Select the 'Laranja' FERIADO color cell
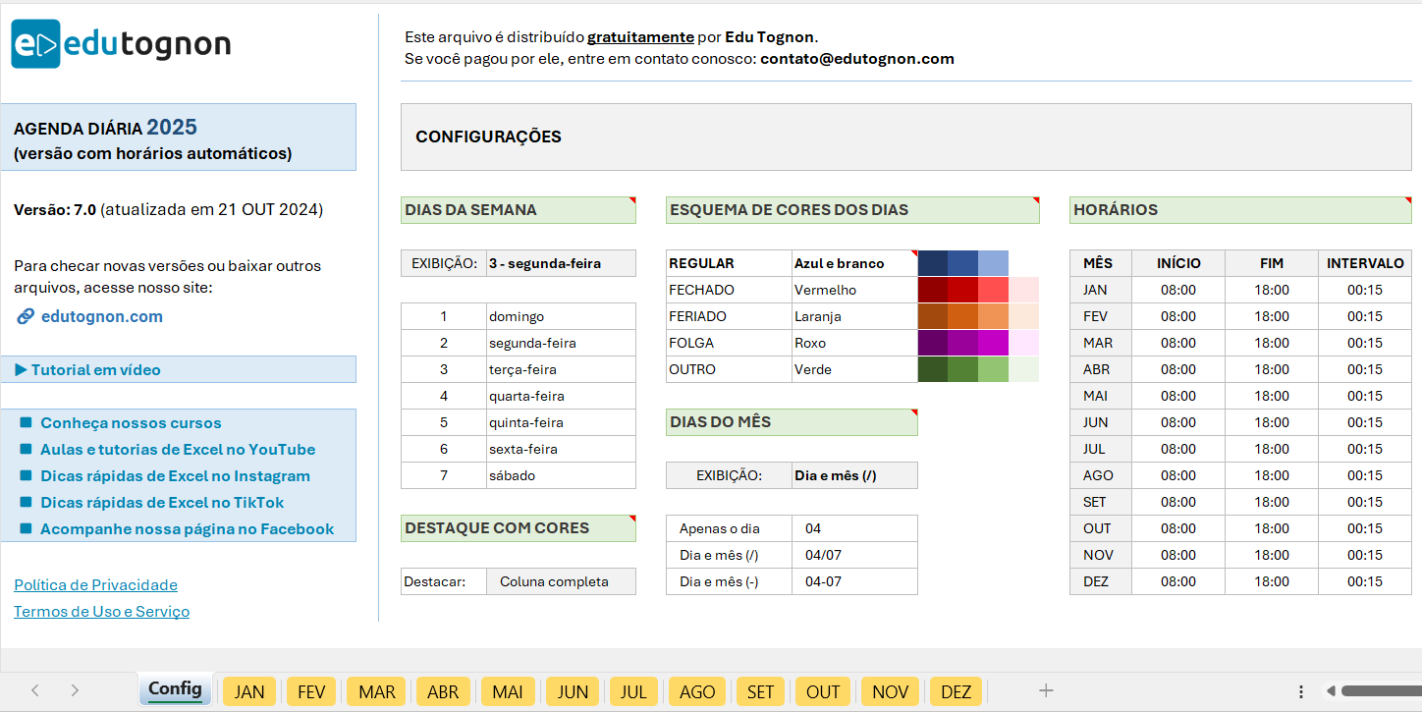Image resolution: width=1422 pixels, height=712 pixels. (x=854, y=316)
